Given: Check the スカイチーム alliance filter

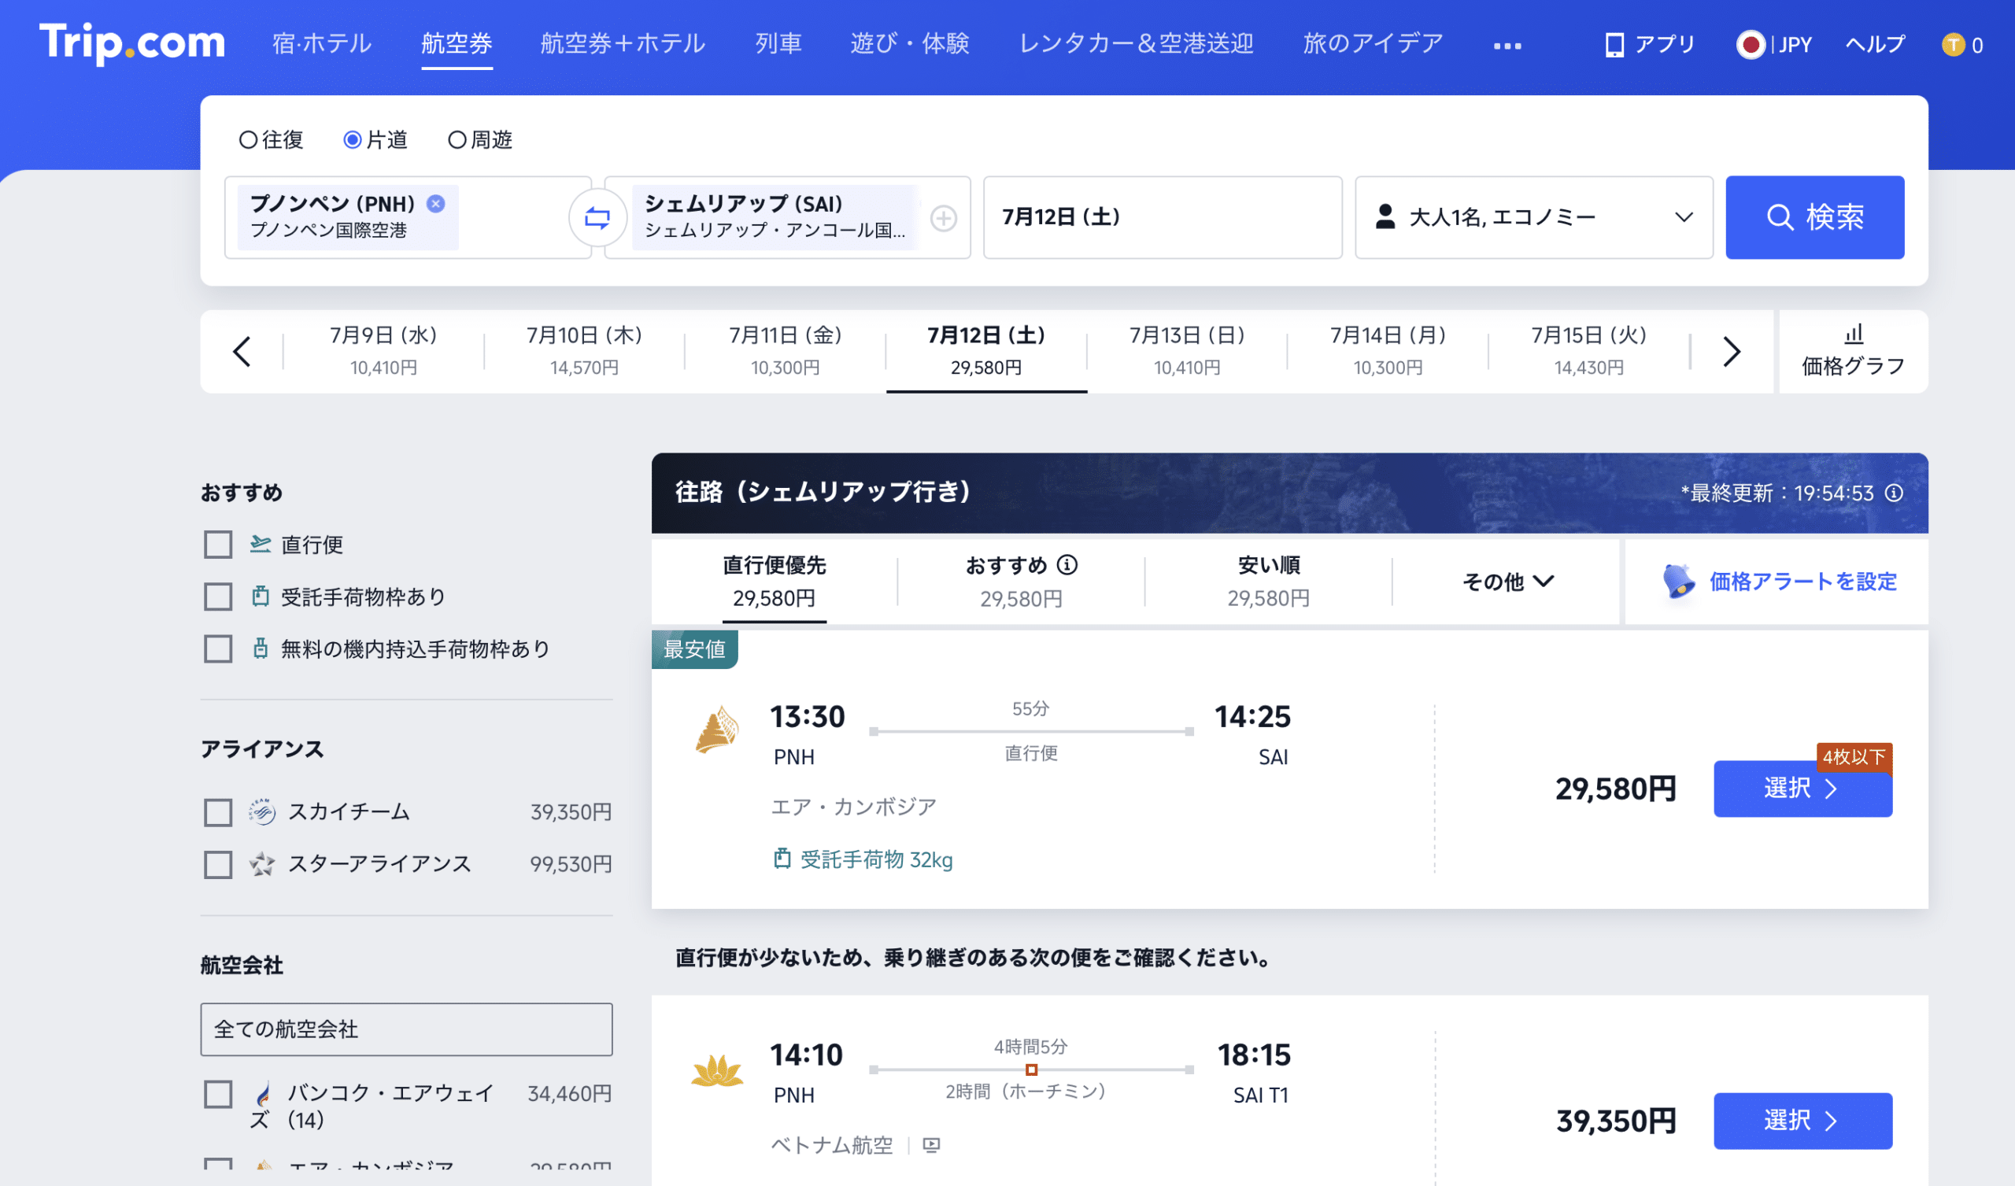Looking at the screenshot, I should pos(218,812).
